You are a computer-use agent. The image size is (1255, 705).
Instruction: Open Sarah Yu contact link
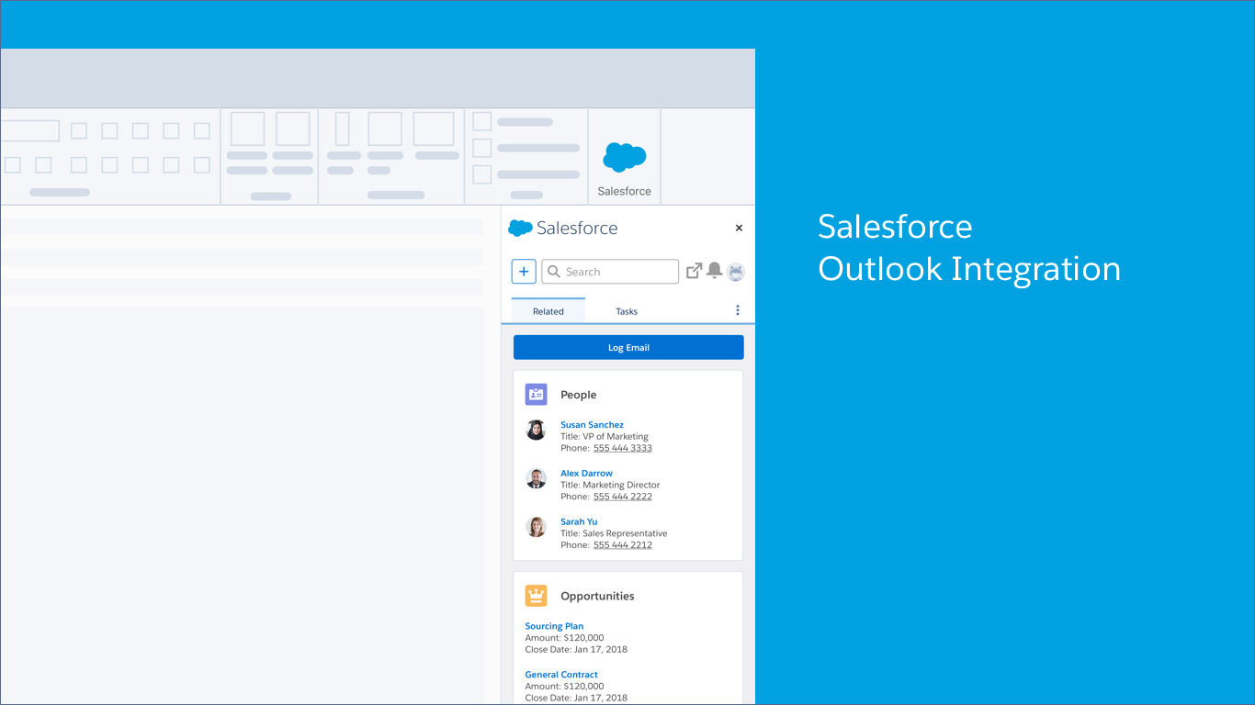(579, 521)
